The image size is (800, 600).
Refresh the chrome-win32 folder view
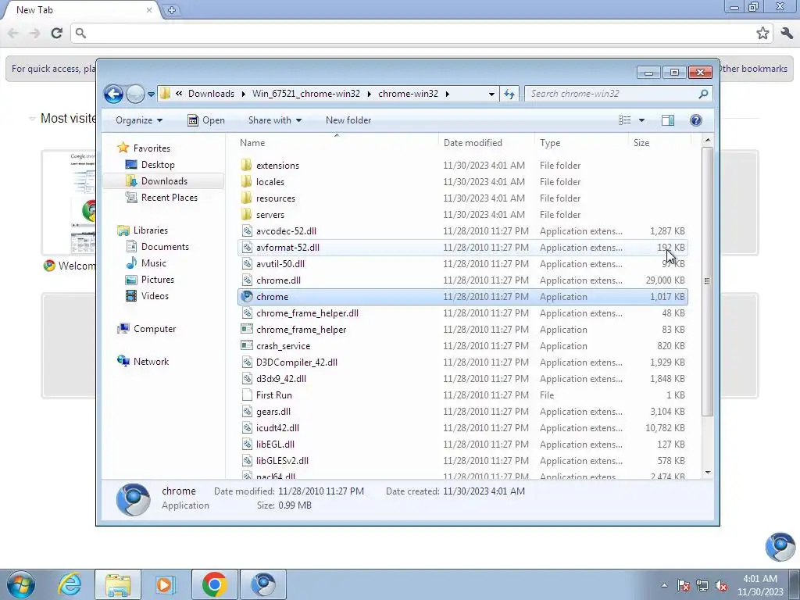coord(509,94)
